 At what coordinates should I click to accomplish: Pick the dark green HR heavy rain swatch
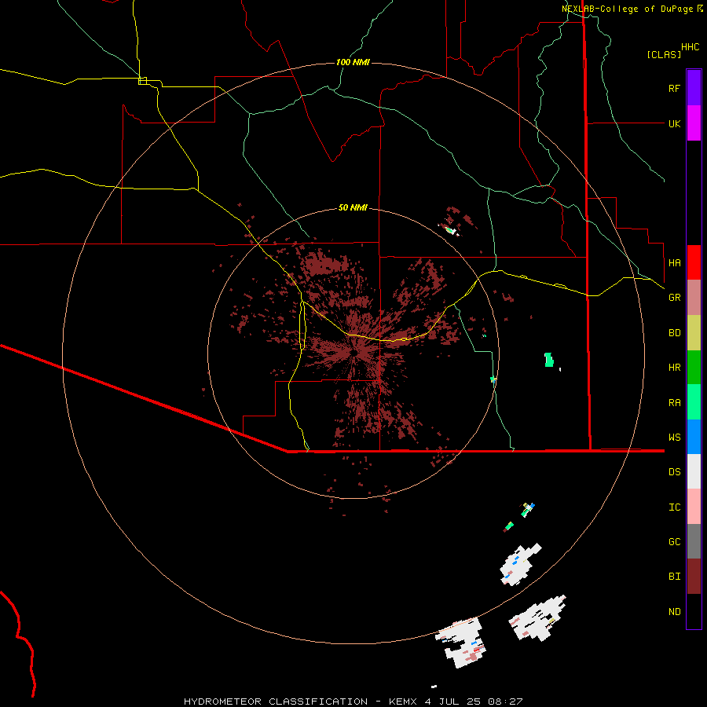pyautogui.click(x=694, y=368)
